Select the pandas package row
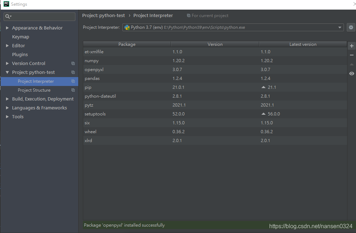 click(215, 78)
